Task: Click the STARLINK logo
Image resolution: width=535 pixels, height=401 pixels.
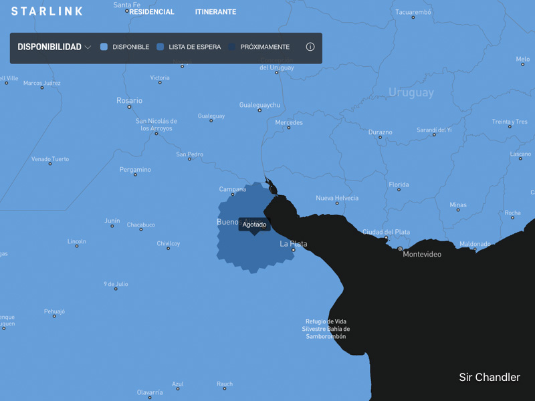Action: tap(47, 11)
